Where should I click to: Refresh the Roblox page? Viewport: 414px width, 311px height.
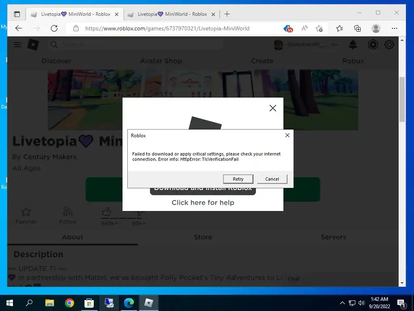54,28
